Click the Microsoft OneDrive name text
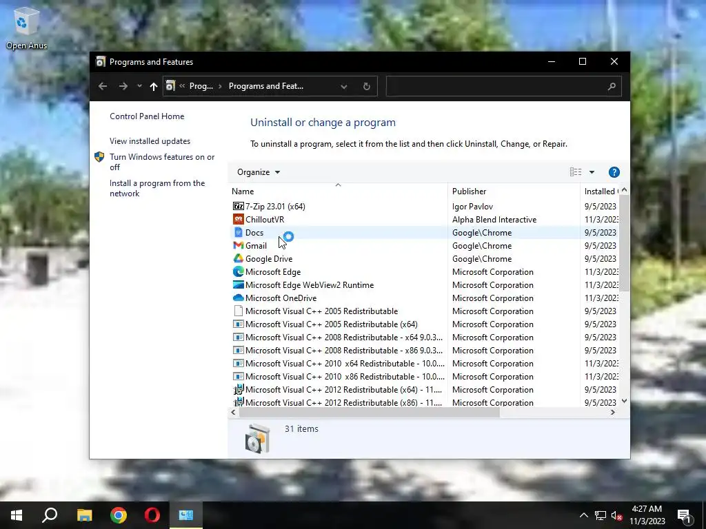 pos(281,298)
